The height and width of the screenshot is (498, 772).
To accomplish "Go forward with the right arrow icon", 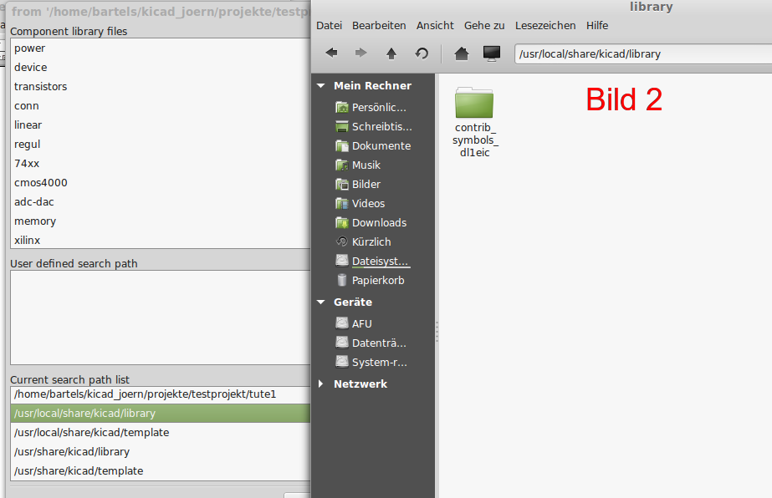I will [x=360, y=53].
